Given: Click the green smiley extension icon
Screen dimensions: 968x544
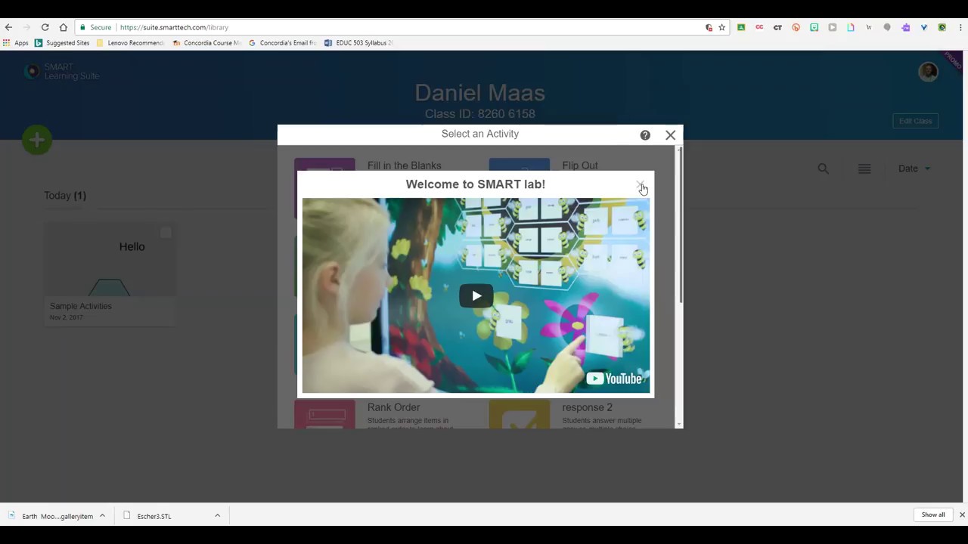Looking at the screenshot, I should point(814,27).
